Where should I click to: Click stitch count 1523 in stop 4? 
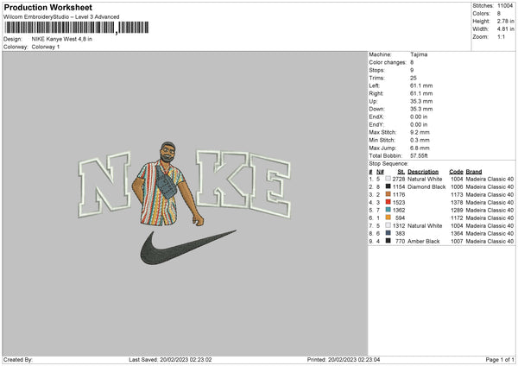click(x=399, y=203)
